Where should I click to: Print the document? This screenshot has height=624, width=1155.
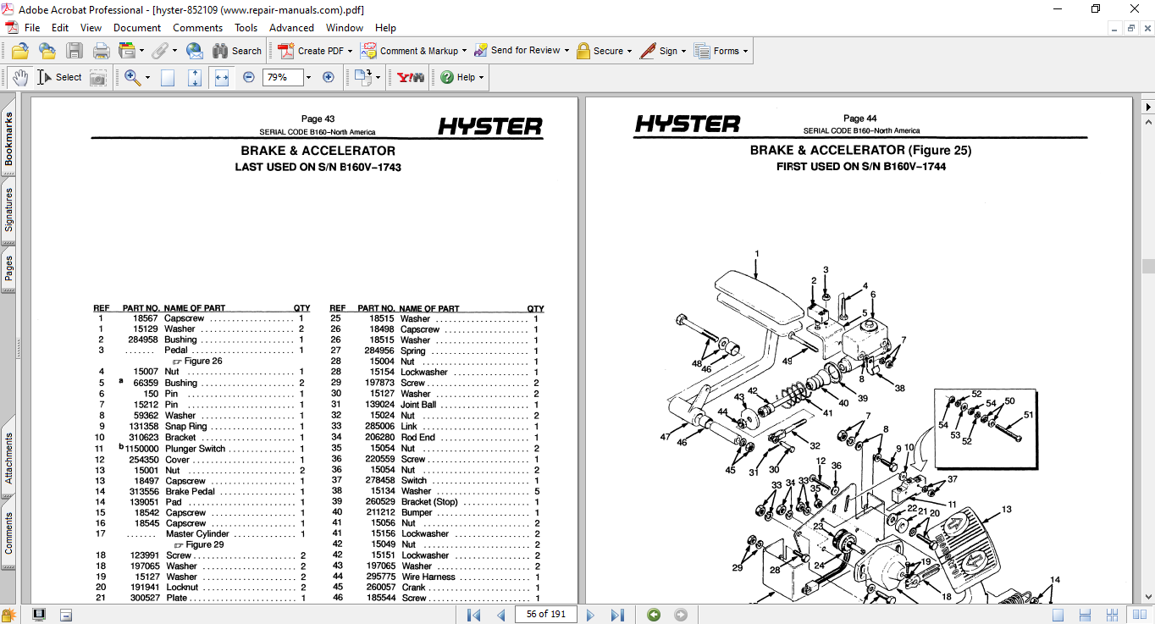(x=101, y=51)
